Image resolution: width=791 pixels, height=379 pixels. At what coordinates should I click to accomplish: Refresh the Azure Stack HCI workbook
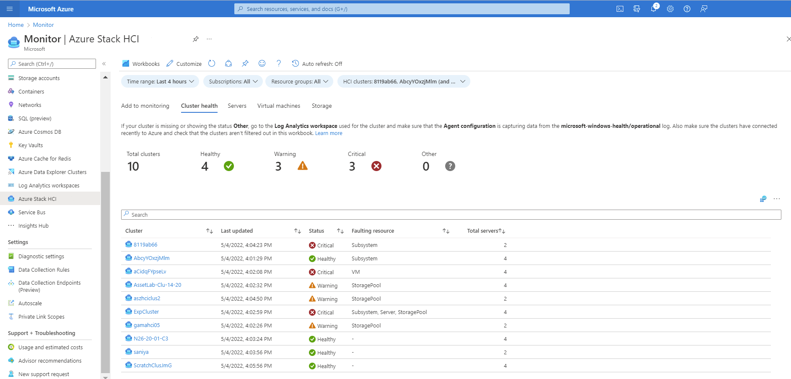[x=212, y=63]
